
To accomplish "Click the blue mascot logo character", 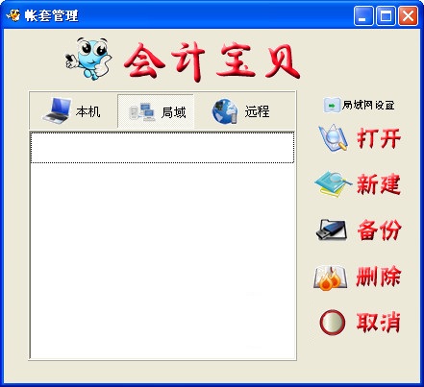I will click(88, 59).
